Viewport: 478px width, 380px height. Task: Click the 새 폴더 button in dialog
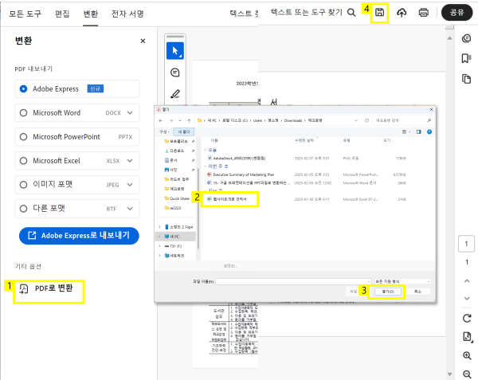[184, 131]
